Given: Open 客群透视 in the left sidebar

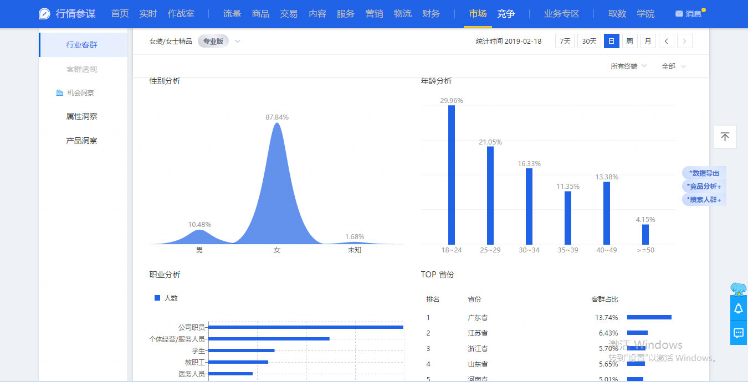Looking at the screenshot, I should click(x=81, y=69).
